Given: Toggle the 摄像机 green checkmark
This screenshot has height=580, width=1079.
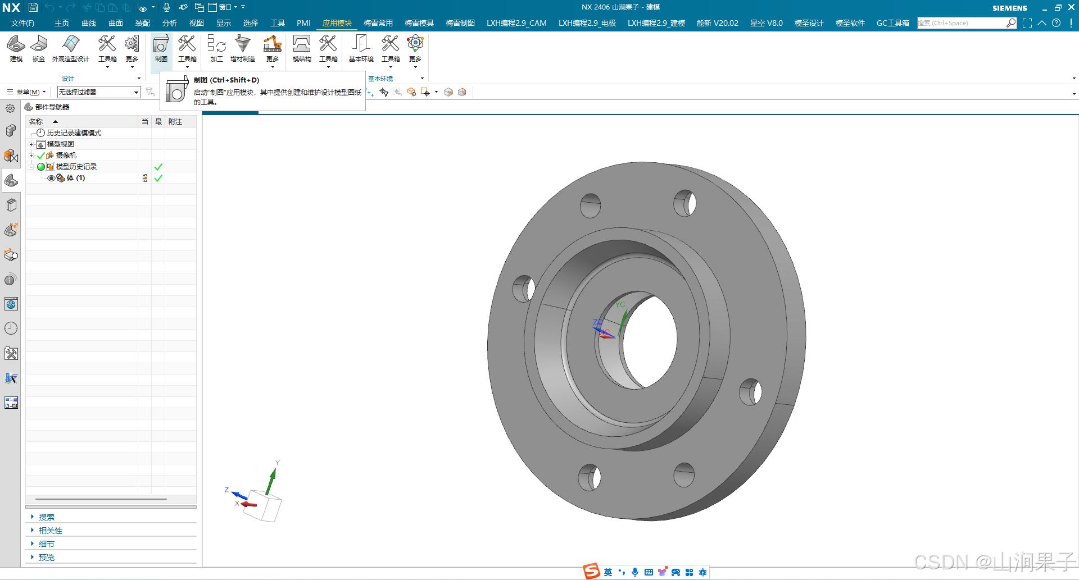Looking at the screenshot, I should pos(40,156).
